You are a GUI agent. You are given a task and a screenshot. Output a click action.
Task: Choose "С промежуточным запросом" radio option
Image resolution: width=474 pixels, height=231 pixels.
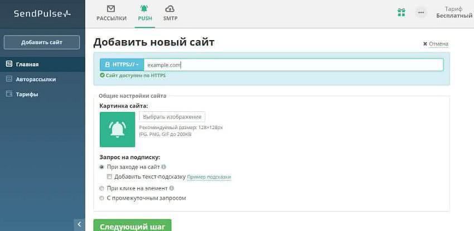click(x=101, y=198)
